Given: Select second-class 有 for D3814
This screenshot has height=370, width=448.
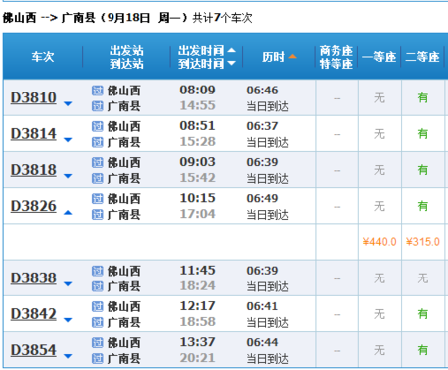Looking at the screenshot, I should (x=423, y=134).
